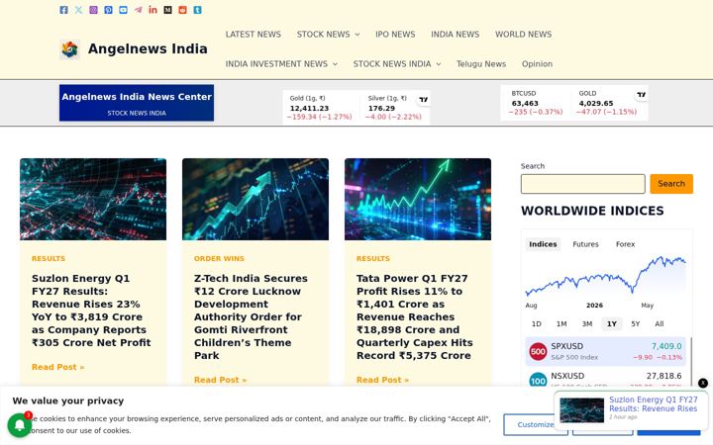Open the X (Twitter) social icon
The height and width of the screenshot is (445, 713).
78,10
